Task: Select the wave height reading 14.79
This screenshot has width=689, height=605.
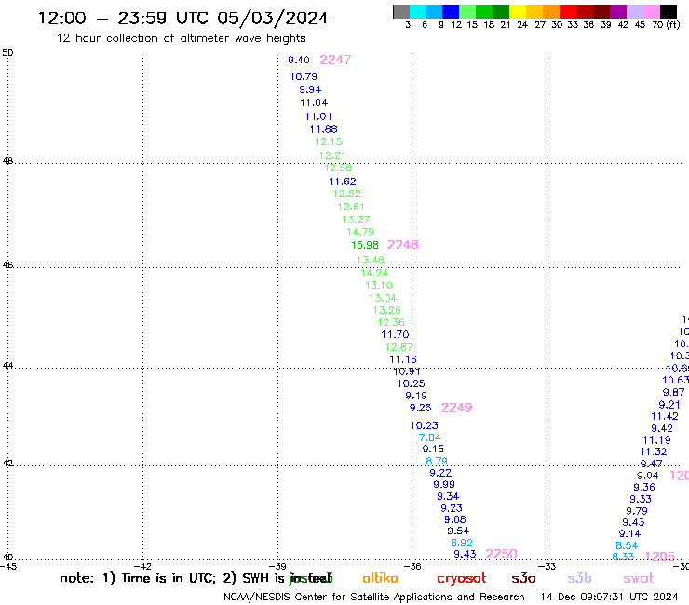Action: coord(360,232)
